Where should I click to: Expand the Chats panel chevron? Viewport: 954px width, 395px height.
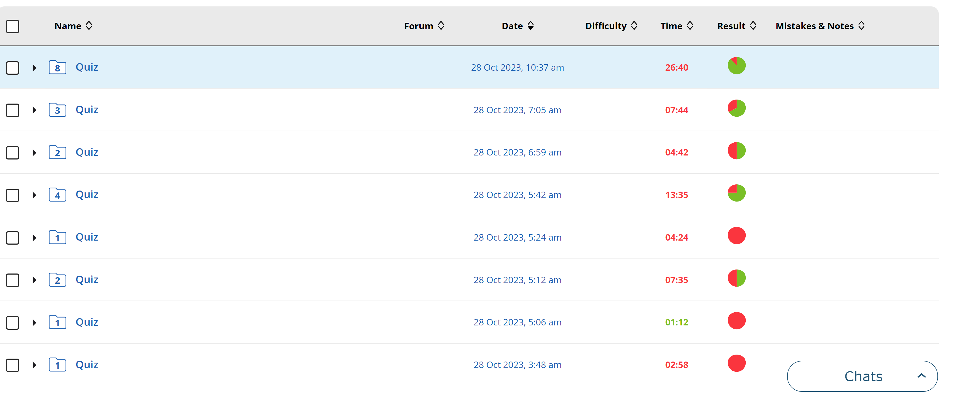point(921,376)
